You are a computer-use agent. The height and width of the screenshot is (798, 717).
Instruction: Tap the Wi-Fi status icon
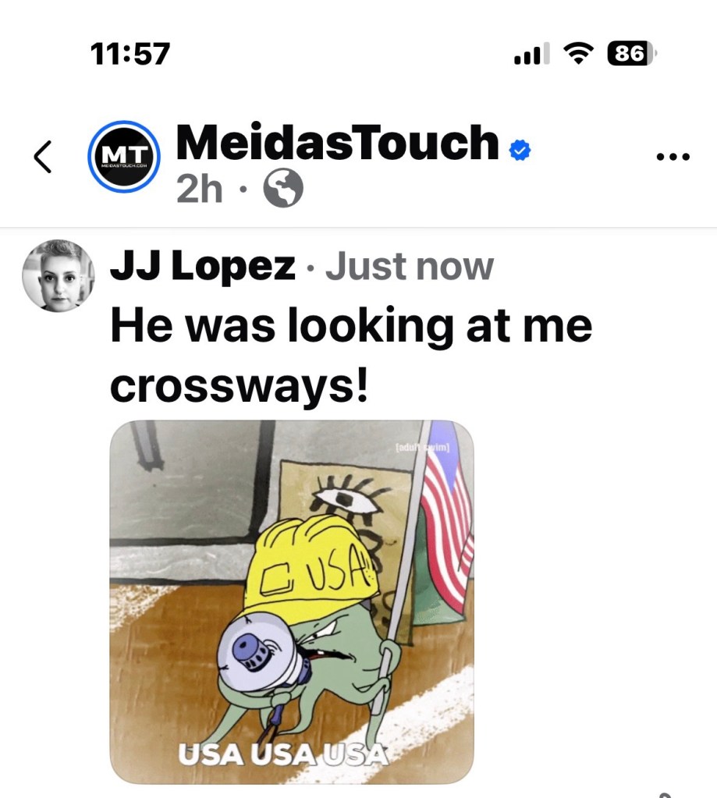coord(578,53)
